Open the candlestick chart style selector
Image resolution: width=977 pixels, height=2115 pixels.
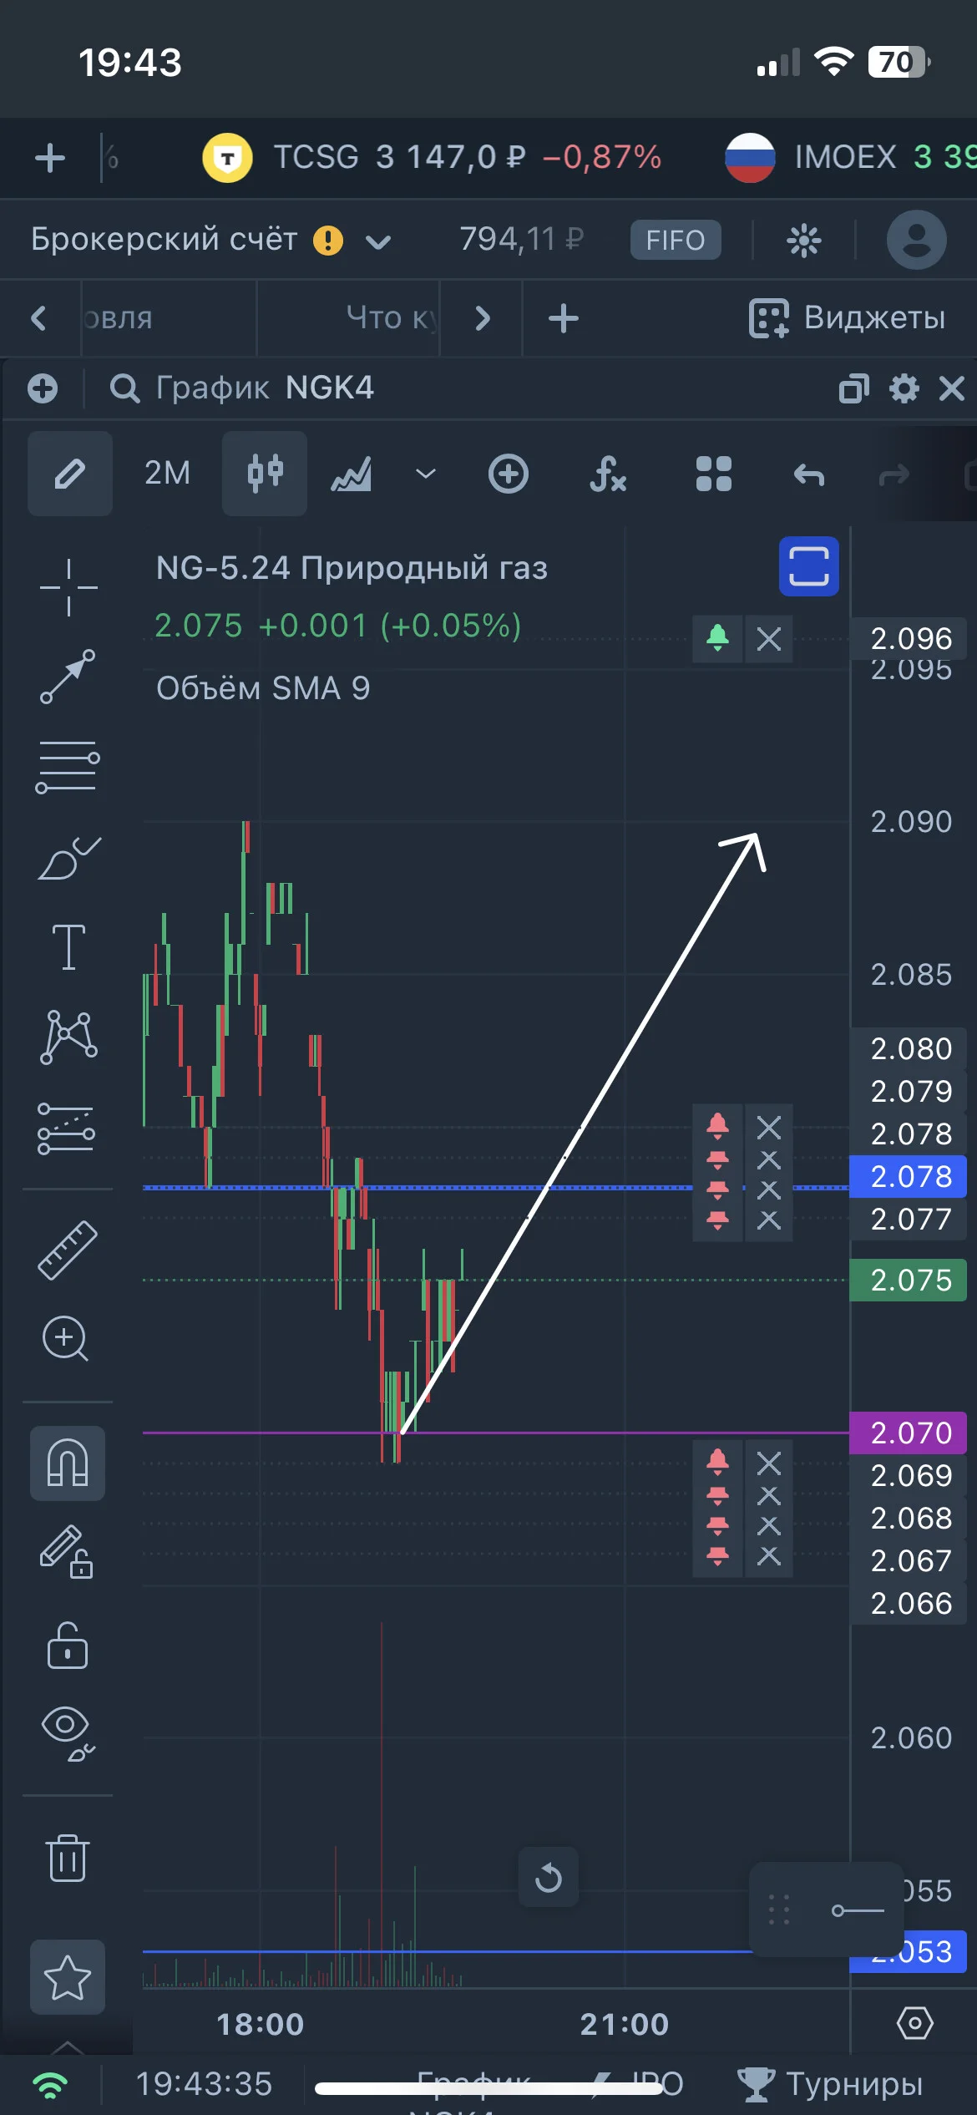tap(265, 474)
